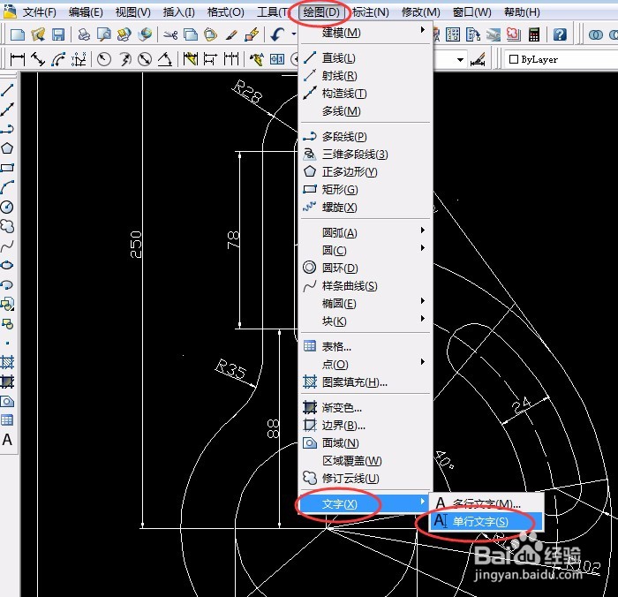This screenshot has width=618, height=597.
Task: Click the Quick Dimension icon
Action: [x=191, y=59]
